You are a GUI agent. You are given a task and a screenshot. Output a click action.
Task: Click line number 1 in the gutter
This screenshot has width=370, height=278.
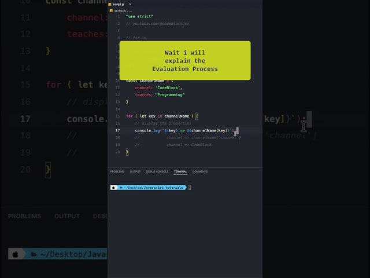tap(119, 16)
